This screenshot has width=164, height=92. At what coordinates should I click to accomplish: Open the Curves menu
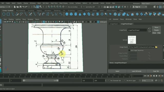[71, 3]
